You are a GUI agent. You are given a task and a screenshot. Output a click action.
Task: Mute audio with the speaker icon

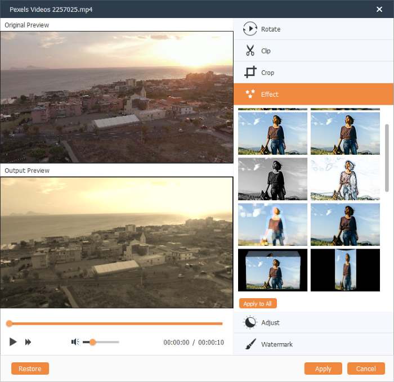(75, 342)
